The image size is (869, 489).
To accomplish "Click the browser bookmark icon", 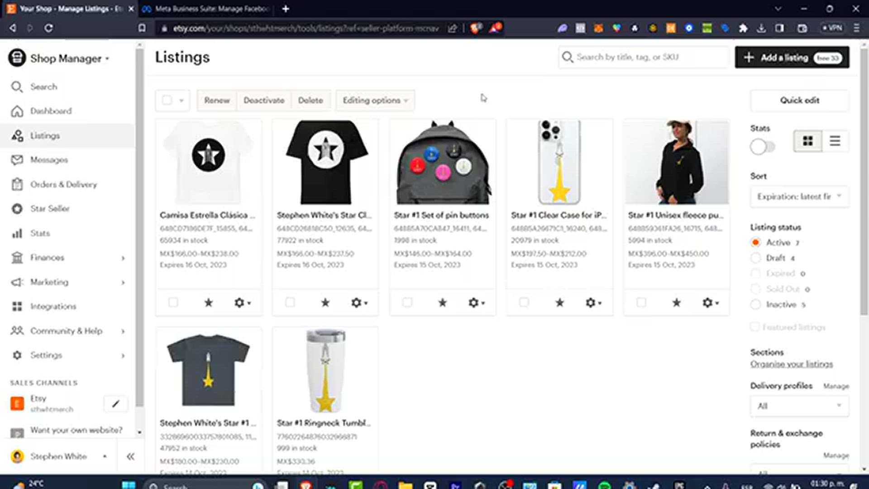I will tap(142, 28).
